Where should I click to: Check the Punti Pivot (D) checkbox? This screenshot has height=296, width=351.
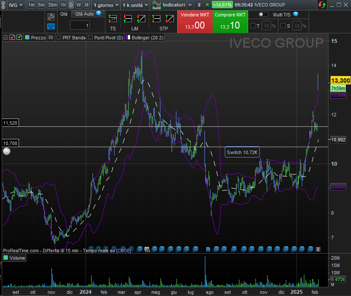coord(90,37)
